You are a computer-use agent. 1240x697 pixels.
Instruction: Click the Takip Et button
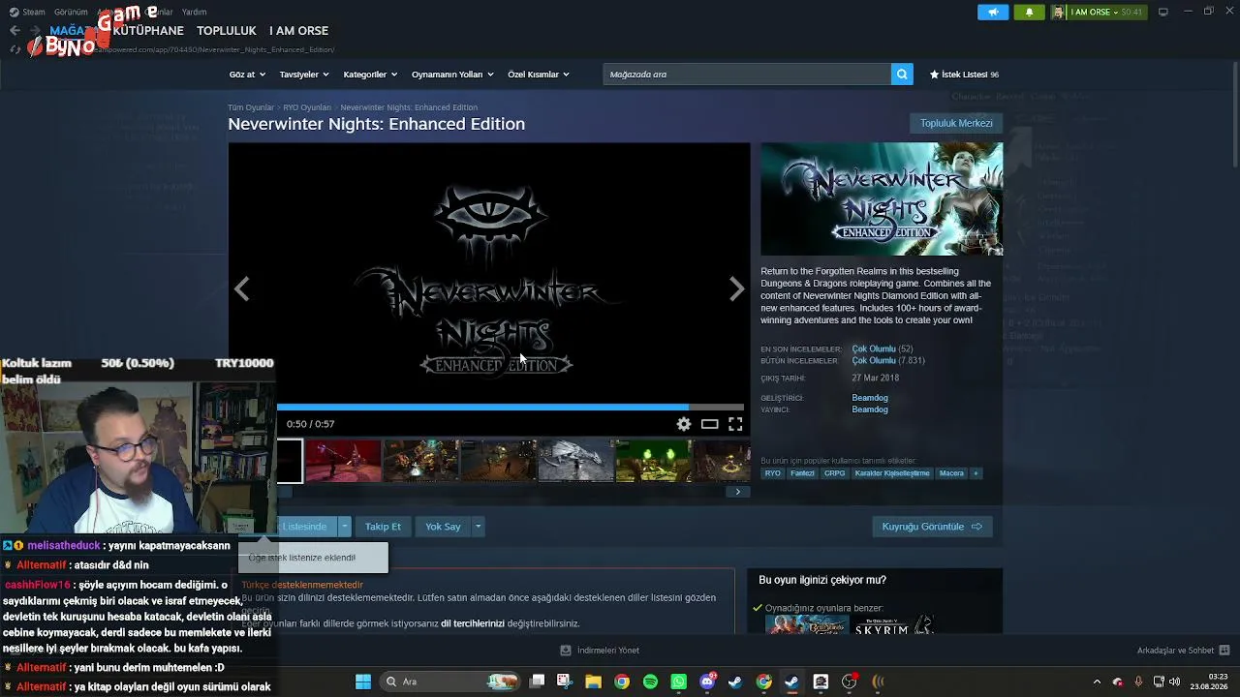point(383,527)
